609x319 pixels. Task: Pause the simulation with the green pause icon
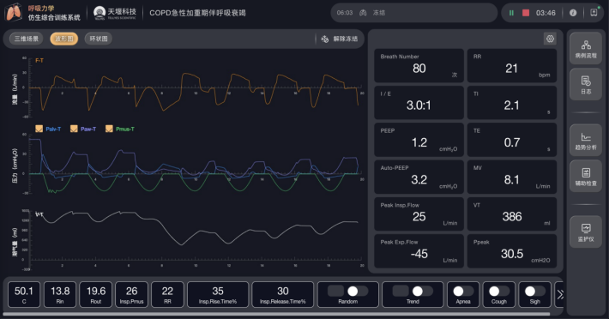511,13
